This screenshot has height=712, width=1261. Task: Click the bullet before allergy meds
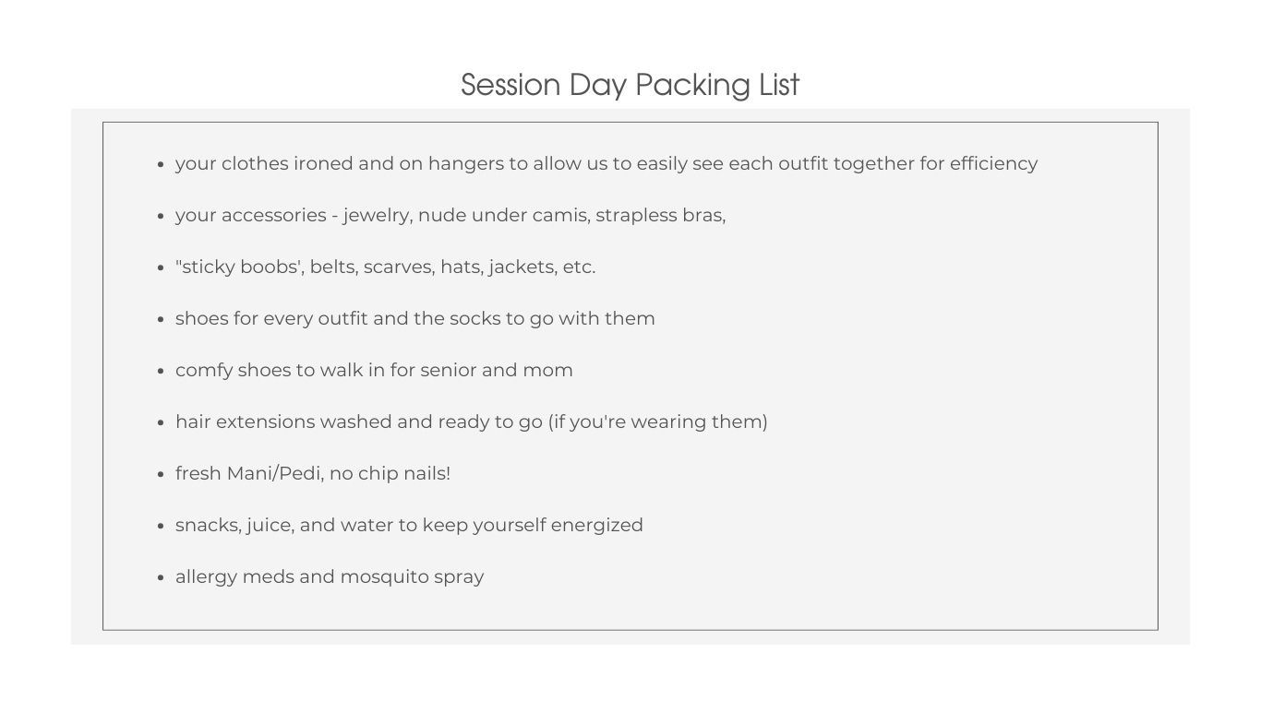click(x=161, y=578)
